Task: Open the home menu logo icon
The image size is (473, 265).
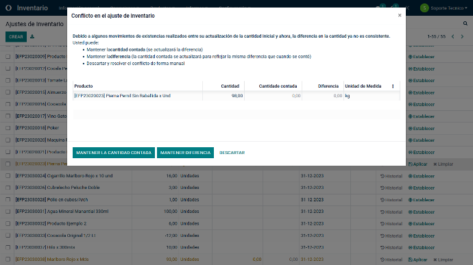Action: coord(8,8)
